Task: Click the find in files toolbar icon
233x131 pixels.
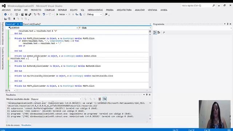Action: click(106, 15)
